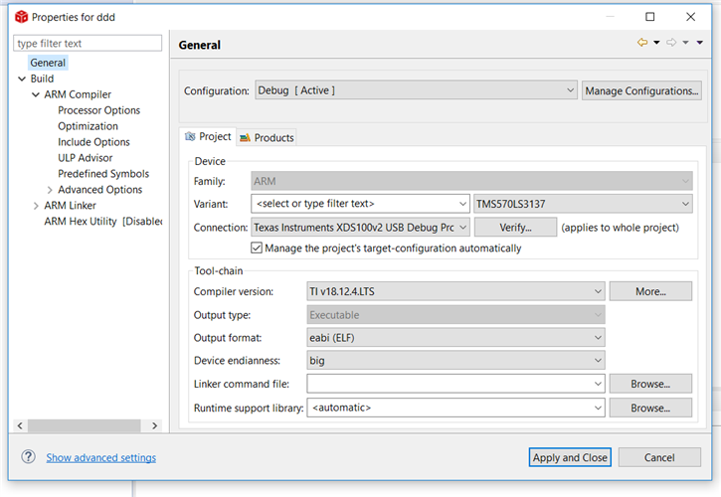Select Include Options tree item
721x497 pixels.
[93, 142]
